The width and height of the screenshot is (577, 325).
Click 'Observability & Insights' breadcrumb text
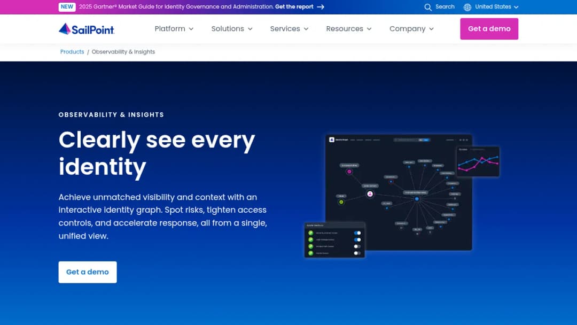click(x=123, y=52)
